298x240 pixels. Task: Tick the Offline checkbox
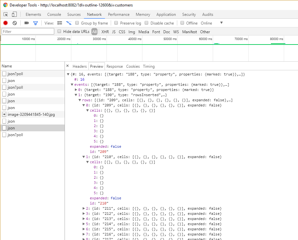tap(182, 23)
